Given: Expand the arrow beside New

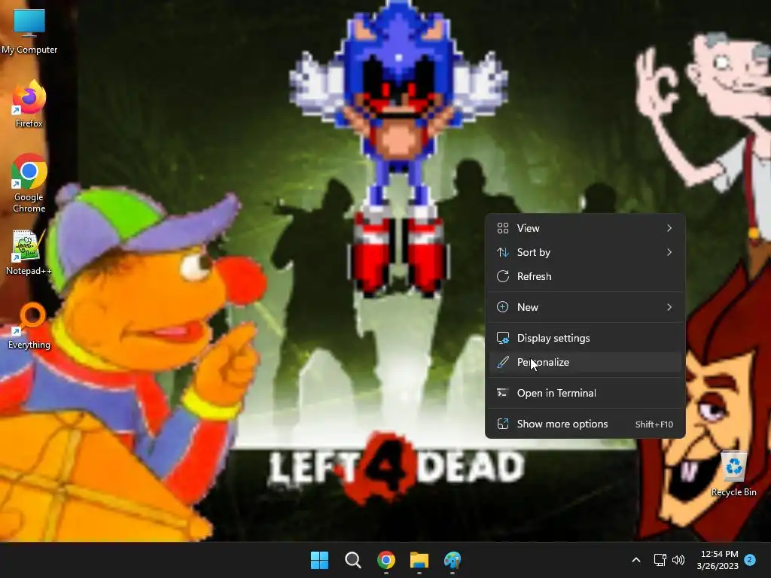Looking at the screenshot, I should 669,307.
